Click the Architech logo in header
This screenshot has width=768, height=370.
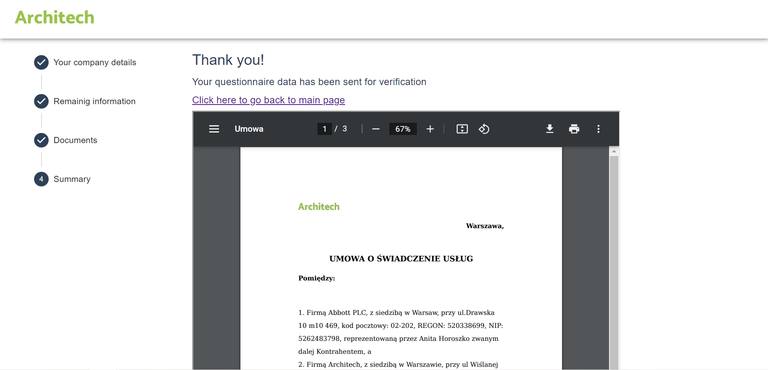(55, 17)
